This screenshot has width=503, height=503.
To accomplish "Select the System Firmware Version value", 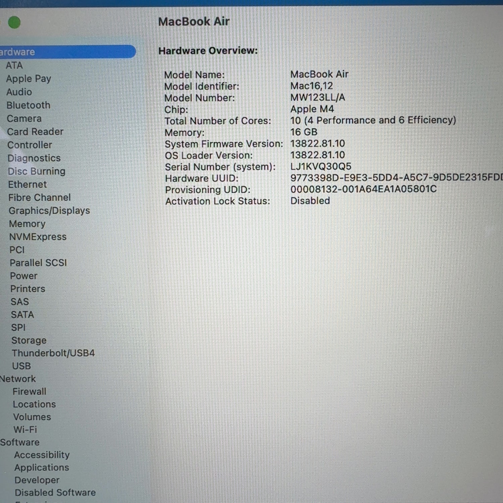I will 318,144.
